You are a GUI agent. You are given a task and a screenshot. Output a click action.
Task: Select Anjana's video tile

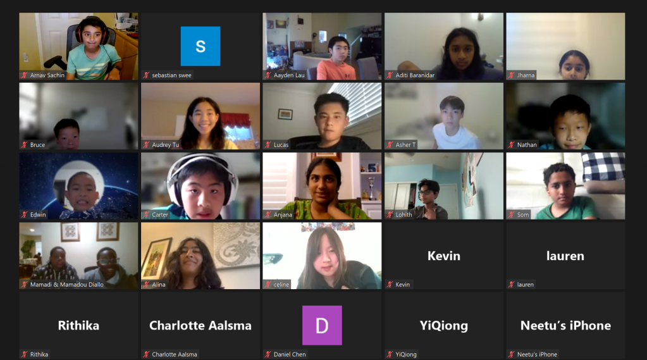pyautogui.click(x=323, y=186)
